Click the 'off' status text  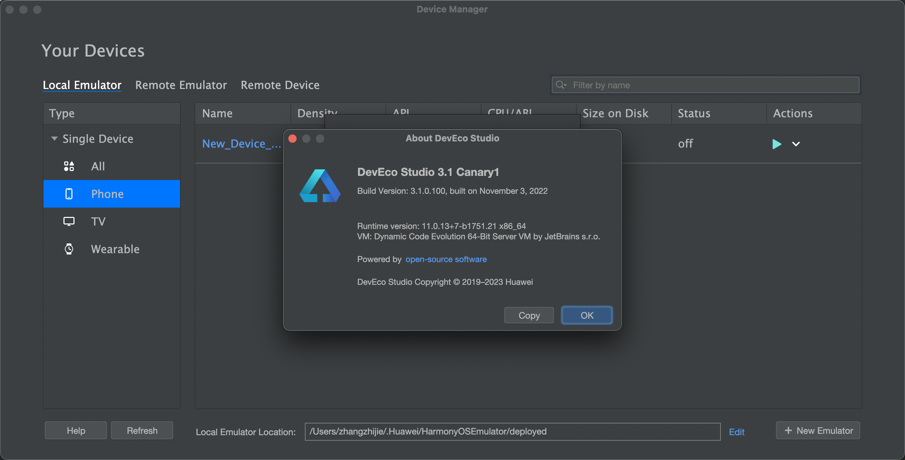tap(685, 143)
